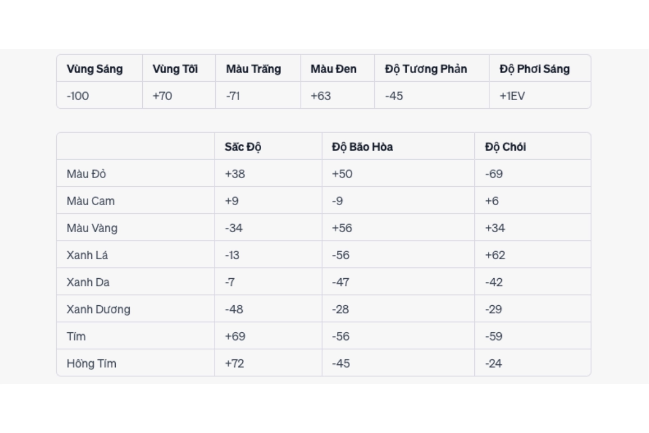Click the +1EV exposure value

[x=512, y=96]
